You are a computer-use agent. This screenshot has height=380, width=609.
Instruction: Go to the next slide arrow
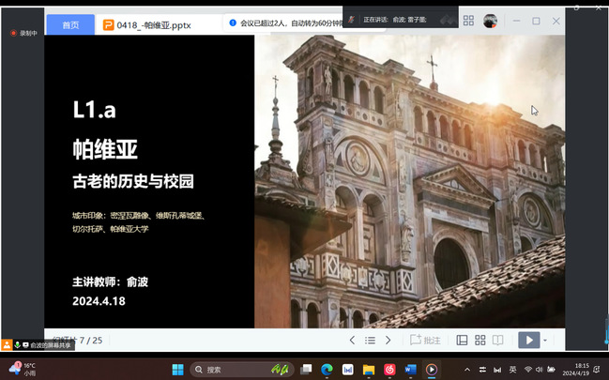point(390,340)
